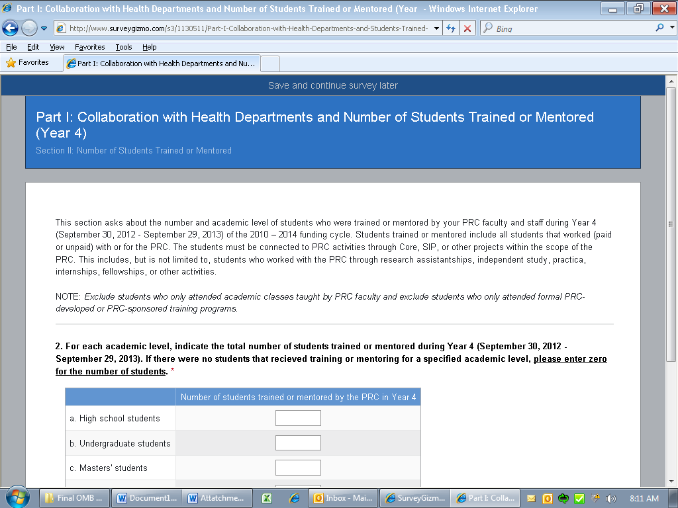Click the page scrollbar down arrow
The width and height of the screenshot is (678, 508).
(671, 482)
